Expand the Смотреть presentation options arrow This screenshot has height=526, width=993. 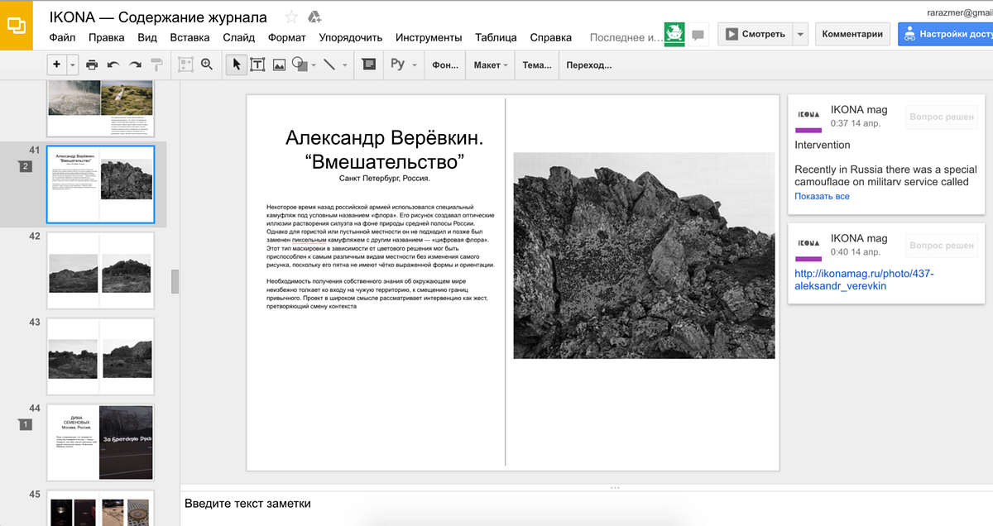pyautogui.click(x=799, y=35)
